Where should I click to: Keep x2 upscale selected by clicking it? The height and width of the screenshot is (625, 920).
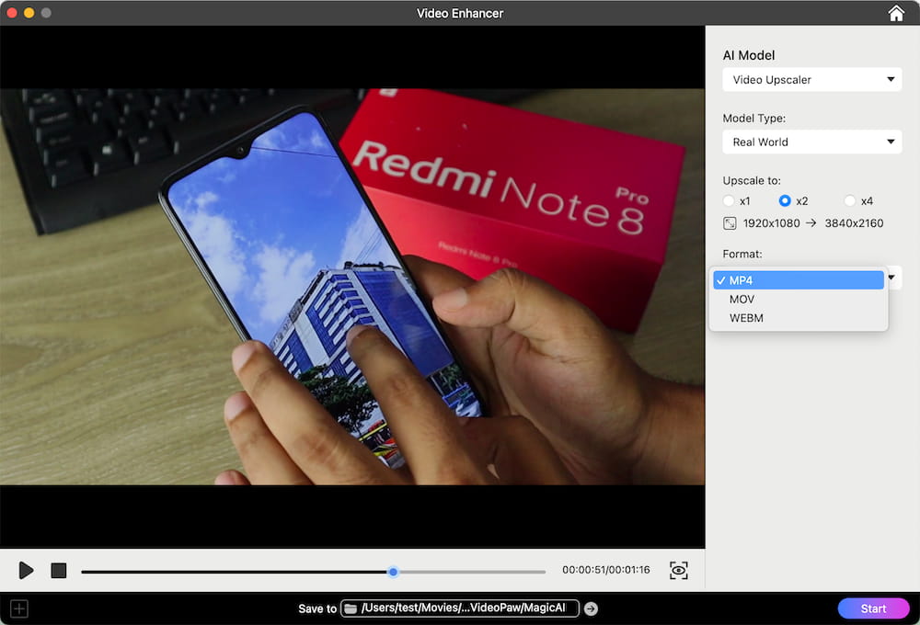[787, 200]
